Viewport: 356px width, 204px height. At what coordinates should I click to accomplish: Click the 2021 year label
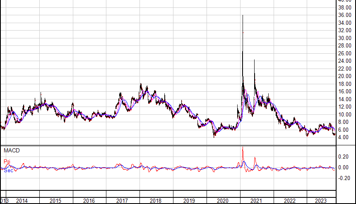pos(256,201)
